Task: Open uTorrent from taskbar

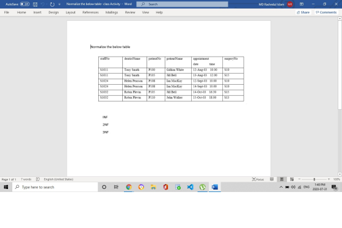Action: pyautogui.click(x=202, y=187)
